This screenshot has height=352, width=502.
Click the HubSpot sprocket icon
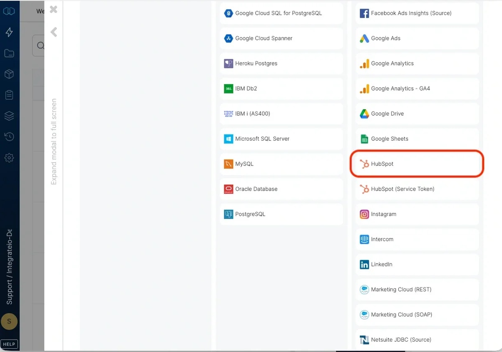pos(364,164)
